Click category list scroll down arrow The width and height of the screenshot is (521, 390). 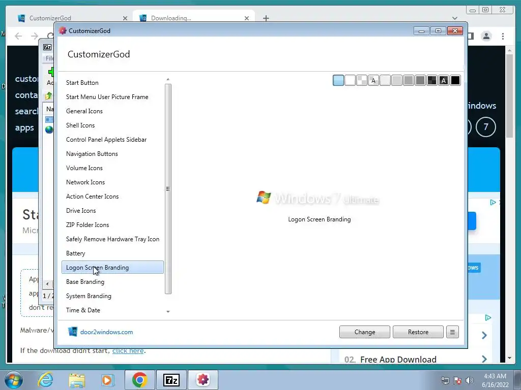168,312
